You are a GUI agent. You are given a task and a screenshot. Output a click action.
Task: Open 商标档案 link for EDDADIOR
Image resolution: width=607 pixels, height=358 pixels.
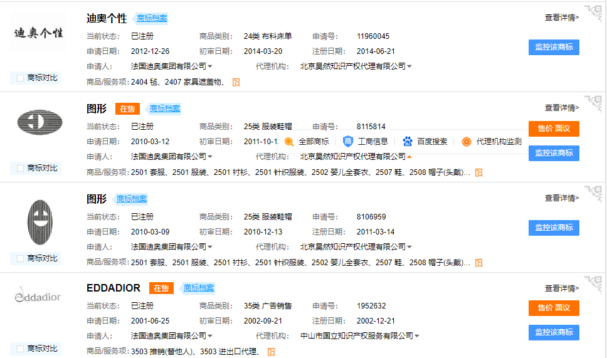click(199, 288)
